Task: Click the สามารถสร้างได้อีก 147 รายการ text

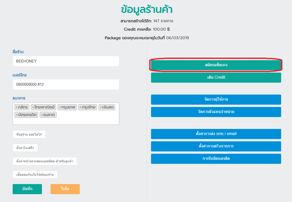Action: pos(147,21)
